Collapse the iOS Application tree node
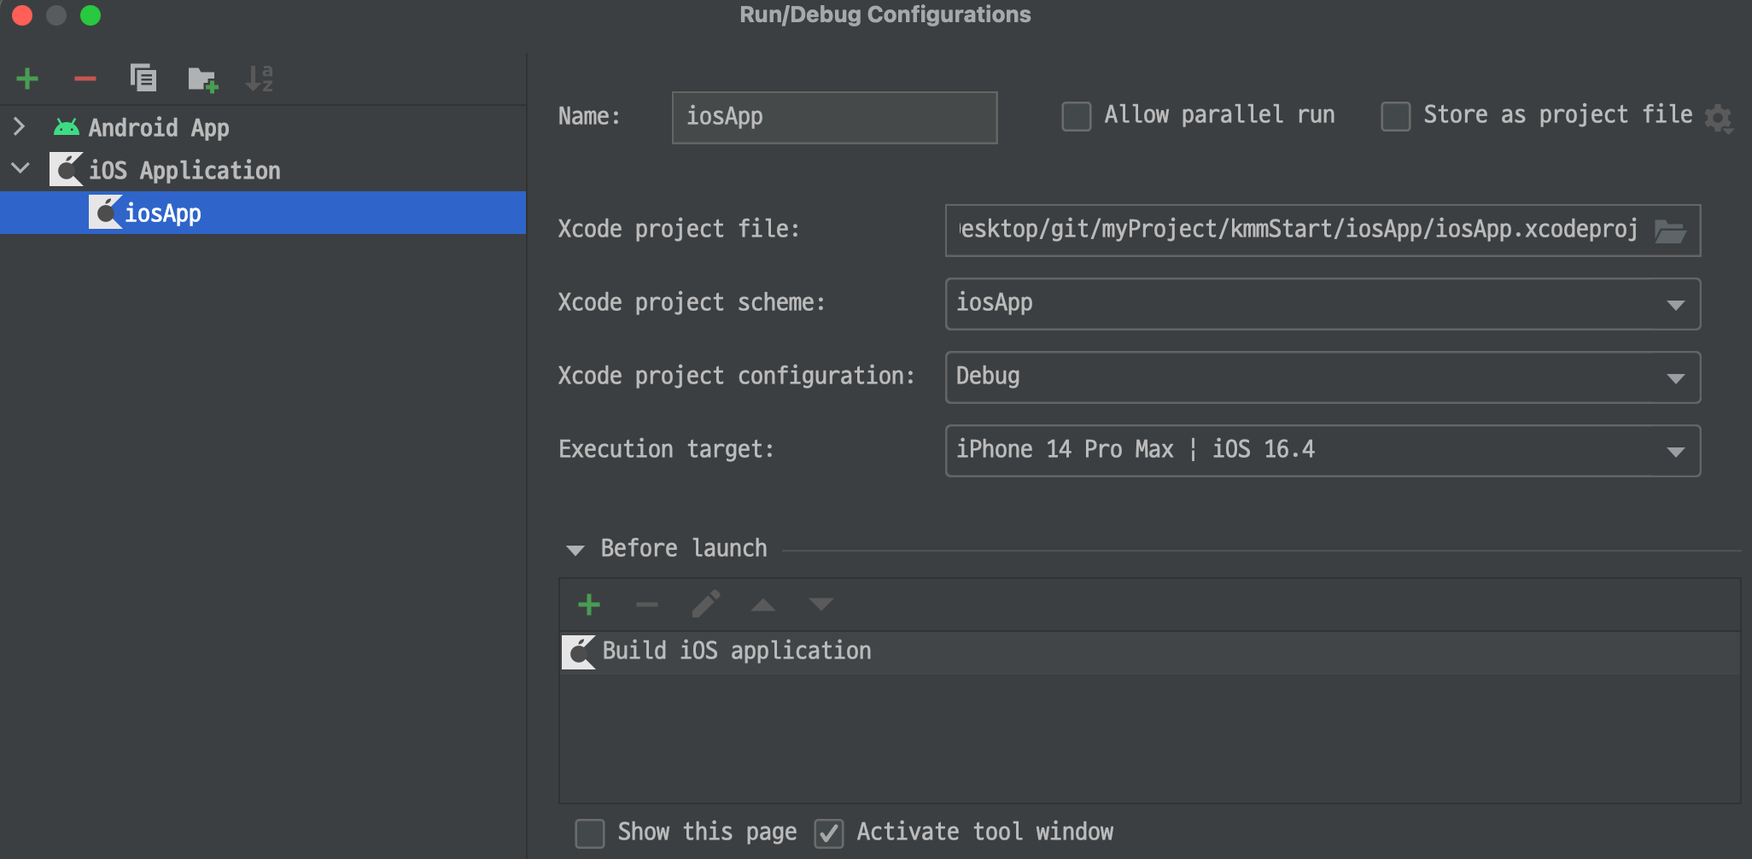Screen dimensions: 1752x859 20,169
